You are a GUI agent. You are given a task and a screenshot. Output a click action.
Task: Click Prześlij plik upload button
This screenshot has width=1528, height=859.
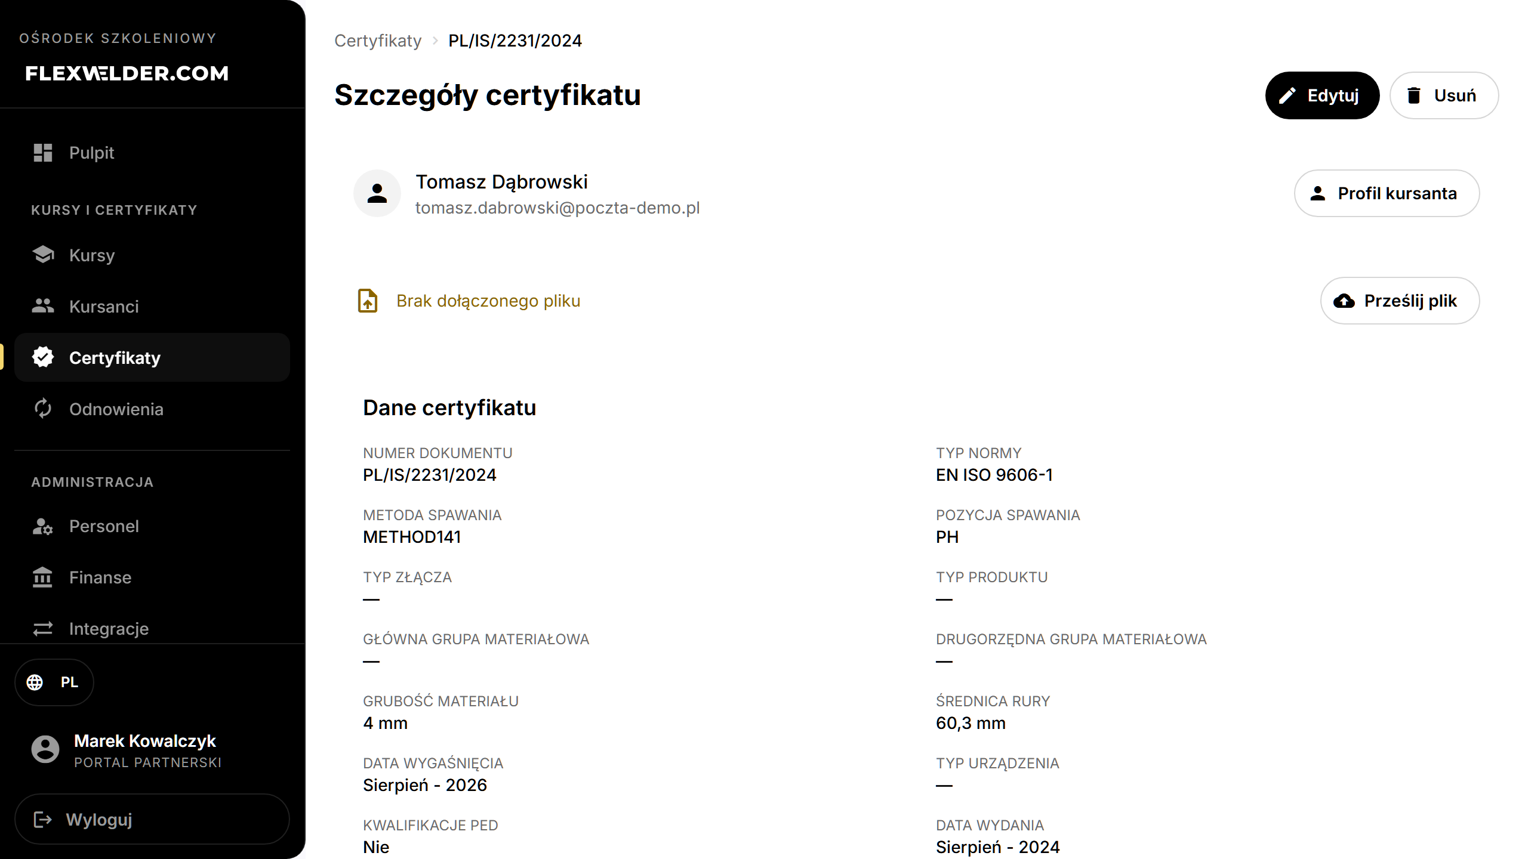[1400, 301]
